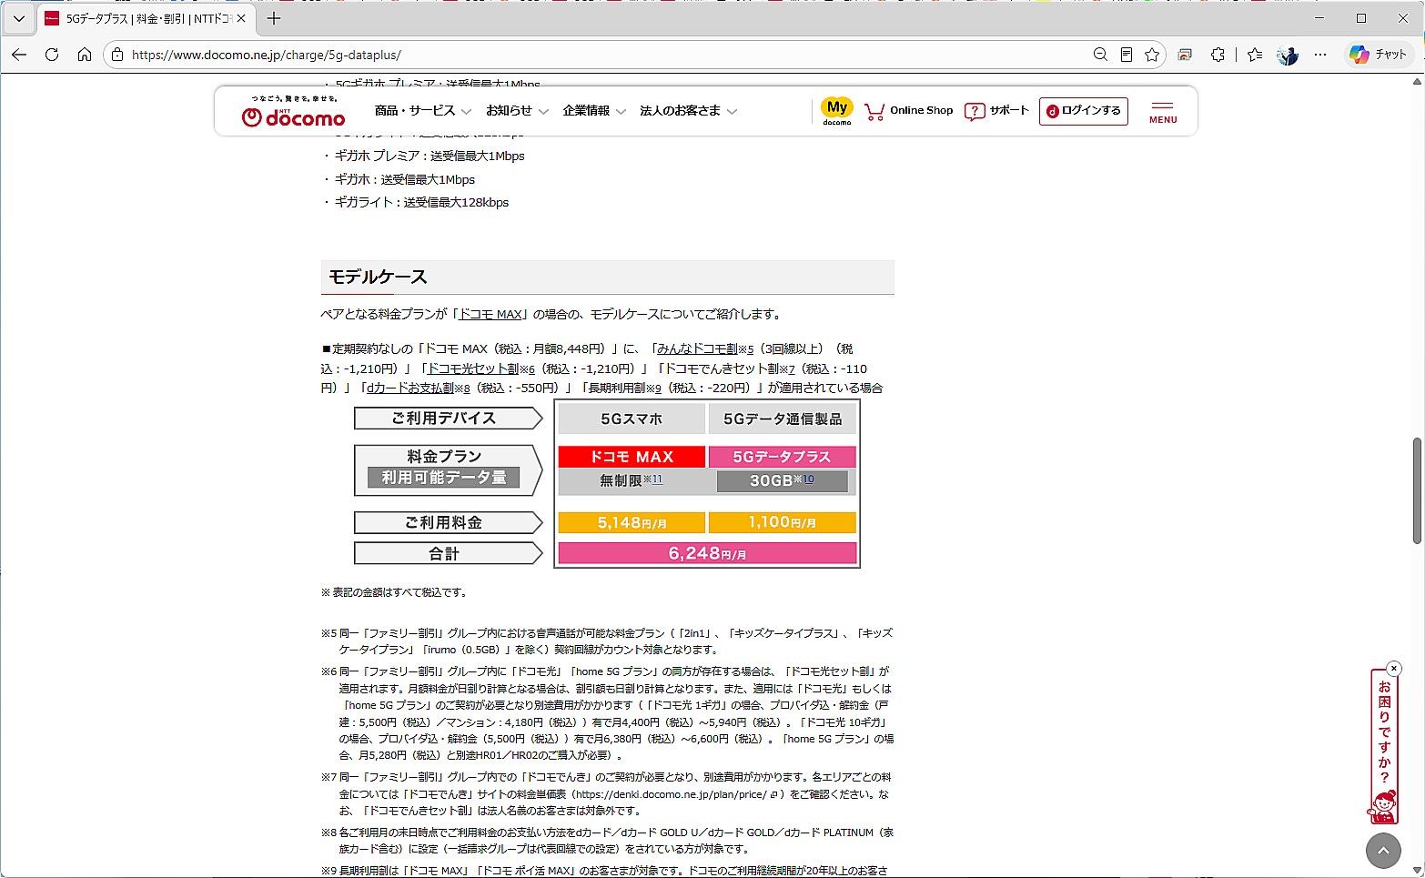Close the 5Gデータプラス browser tab
The height and width of the screenshot is (878, 1425).
coord(241,18)
